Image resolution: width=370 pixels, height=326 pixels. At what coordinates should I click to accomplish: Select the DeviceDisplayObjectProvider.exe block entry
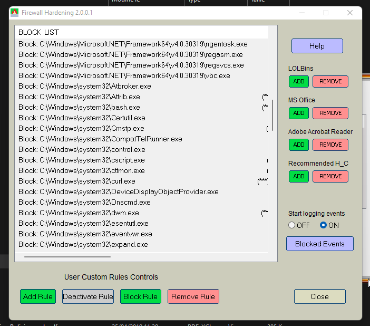click(141, 192)
